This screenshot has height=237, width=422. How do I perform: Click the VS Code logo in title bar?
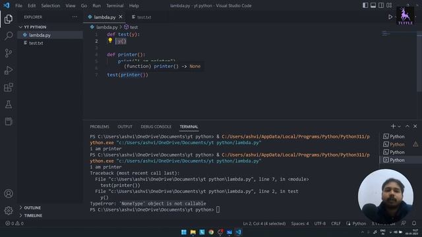[7, 5]
